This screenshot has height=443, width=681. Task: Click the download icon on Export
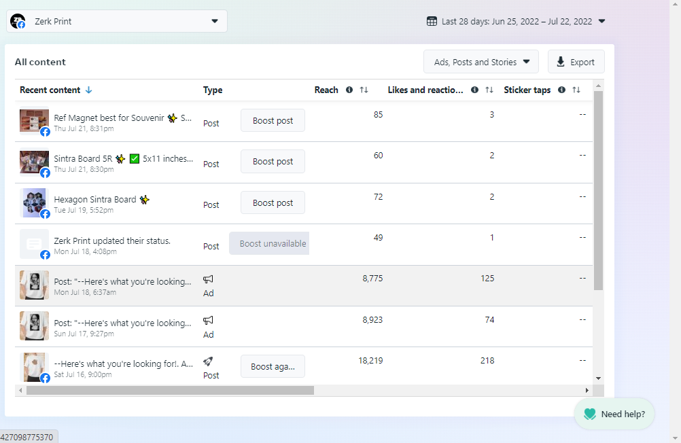(561, 62)
